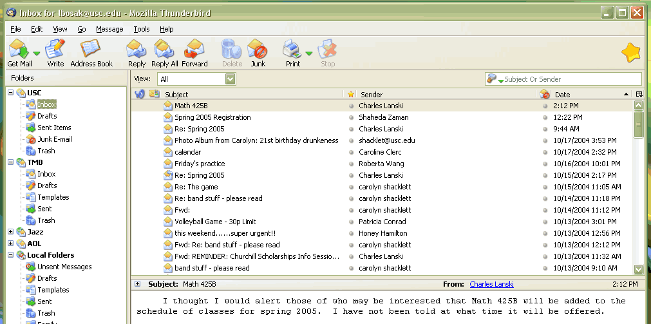This screenshot has height=324, width=651.
Task: Open Local Folders Trash folder
Action: tap(46, 313)
